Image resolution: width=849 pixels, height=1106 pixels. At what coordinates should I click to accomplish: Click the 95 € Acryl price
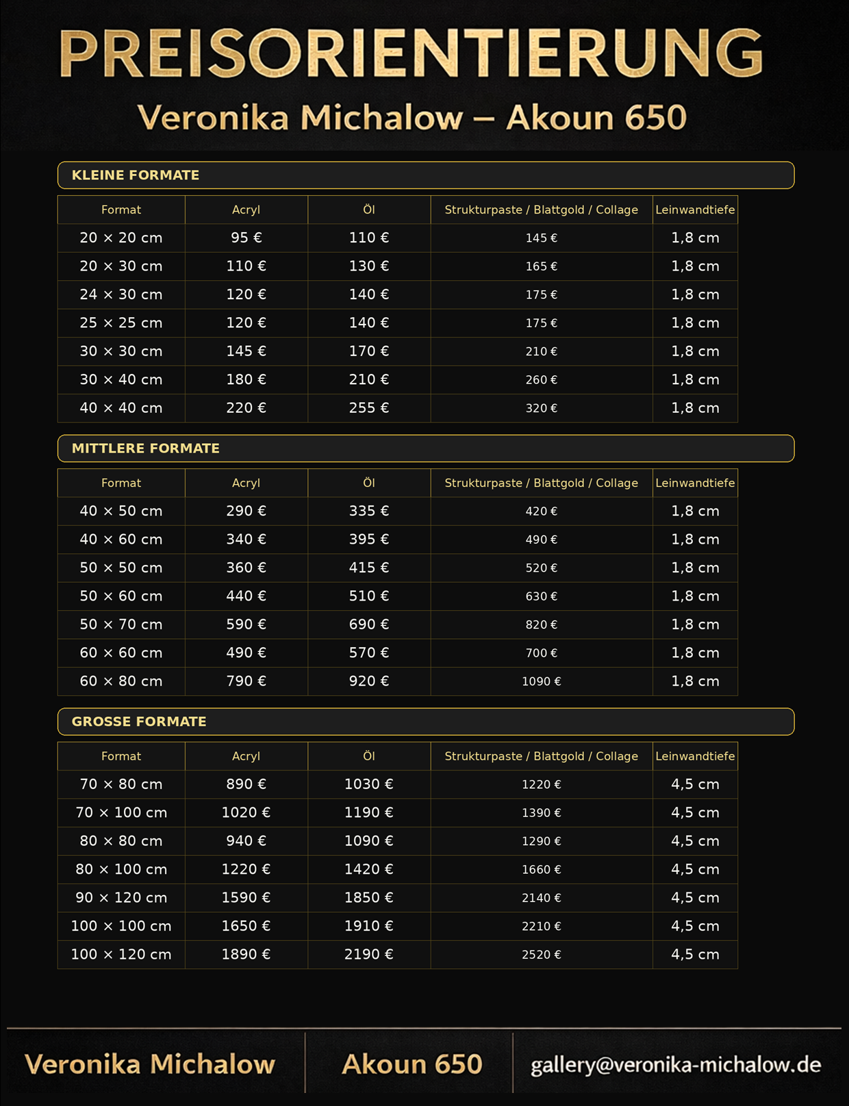point(246,238)
